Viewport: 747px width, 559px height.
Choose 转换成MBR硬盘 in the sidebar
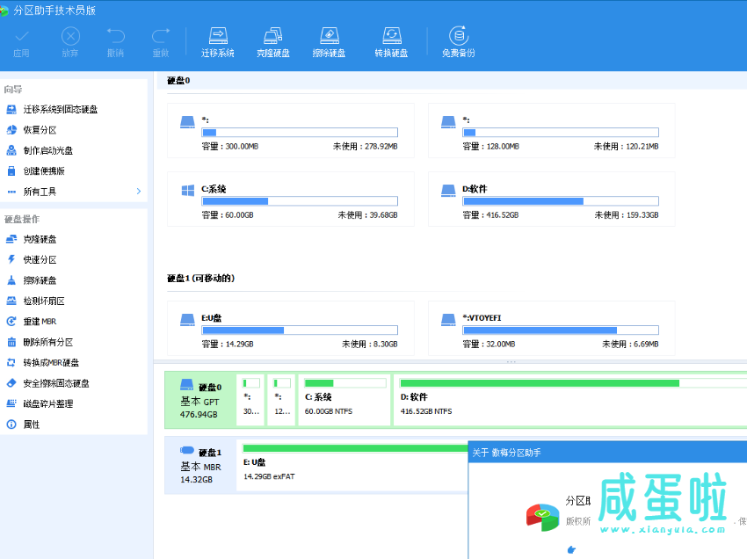[x=52, y=363]
